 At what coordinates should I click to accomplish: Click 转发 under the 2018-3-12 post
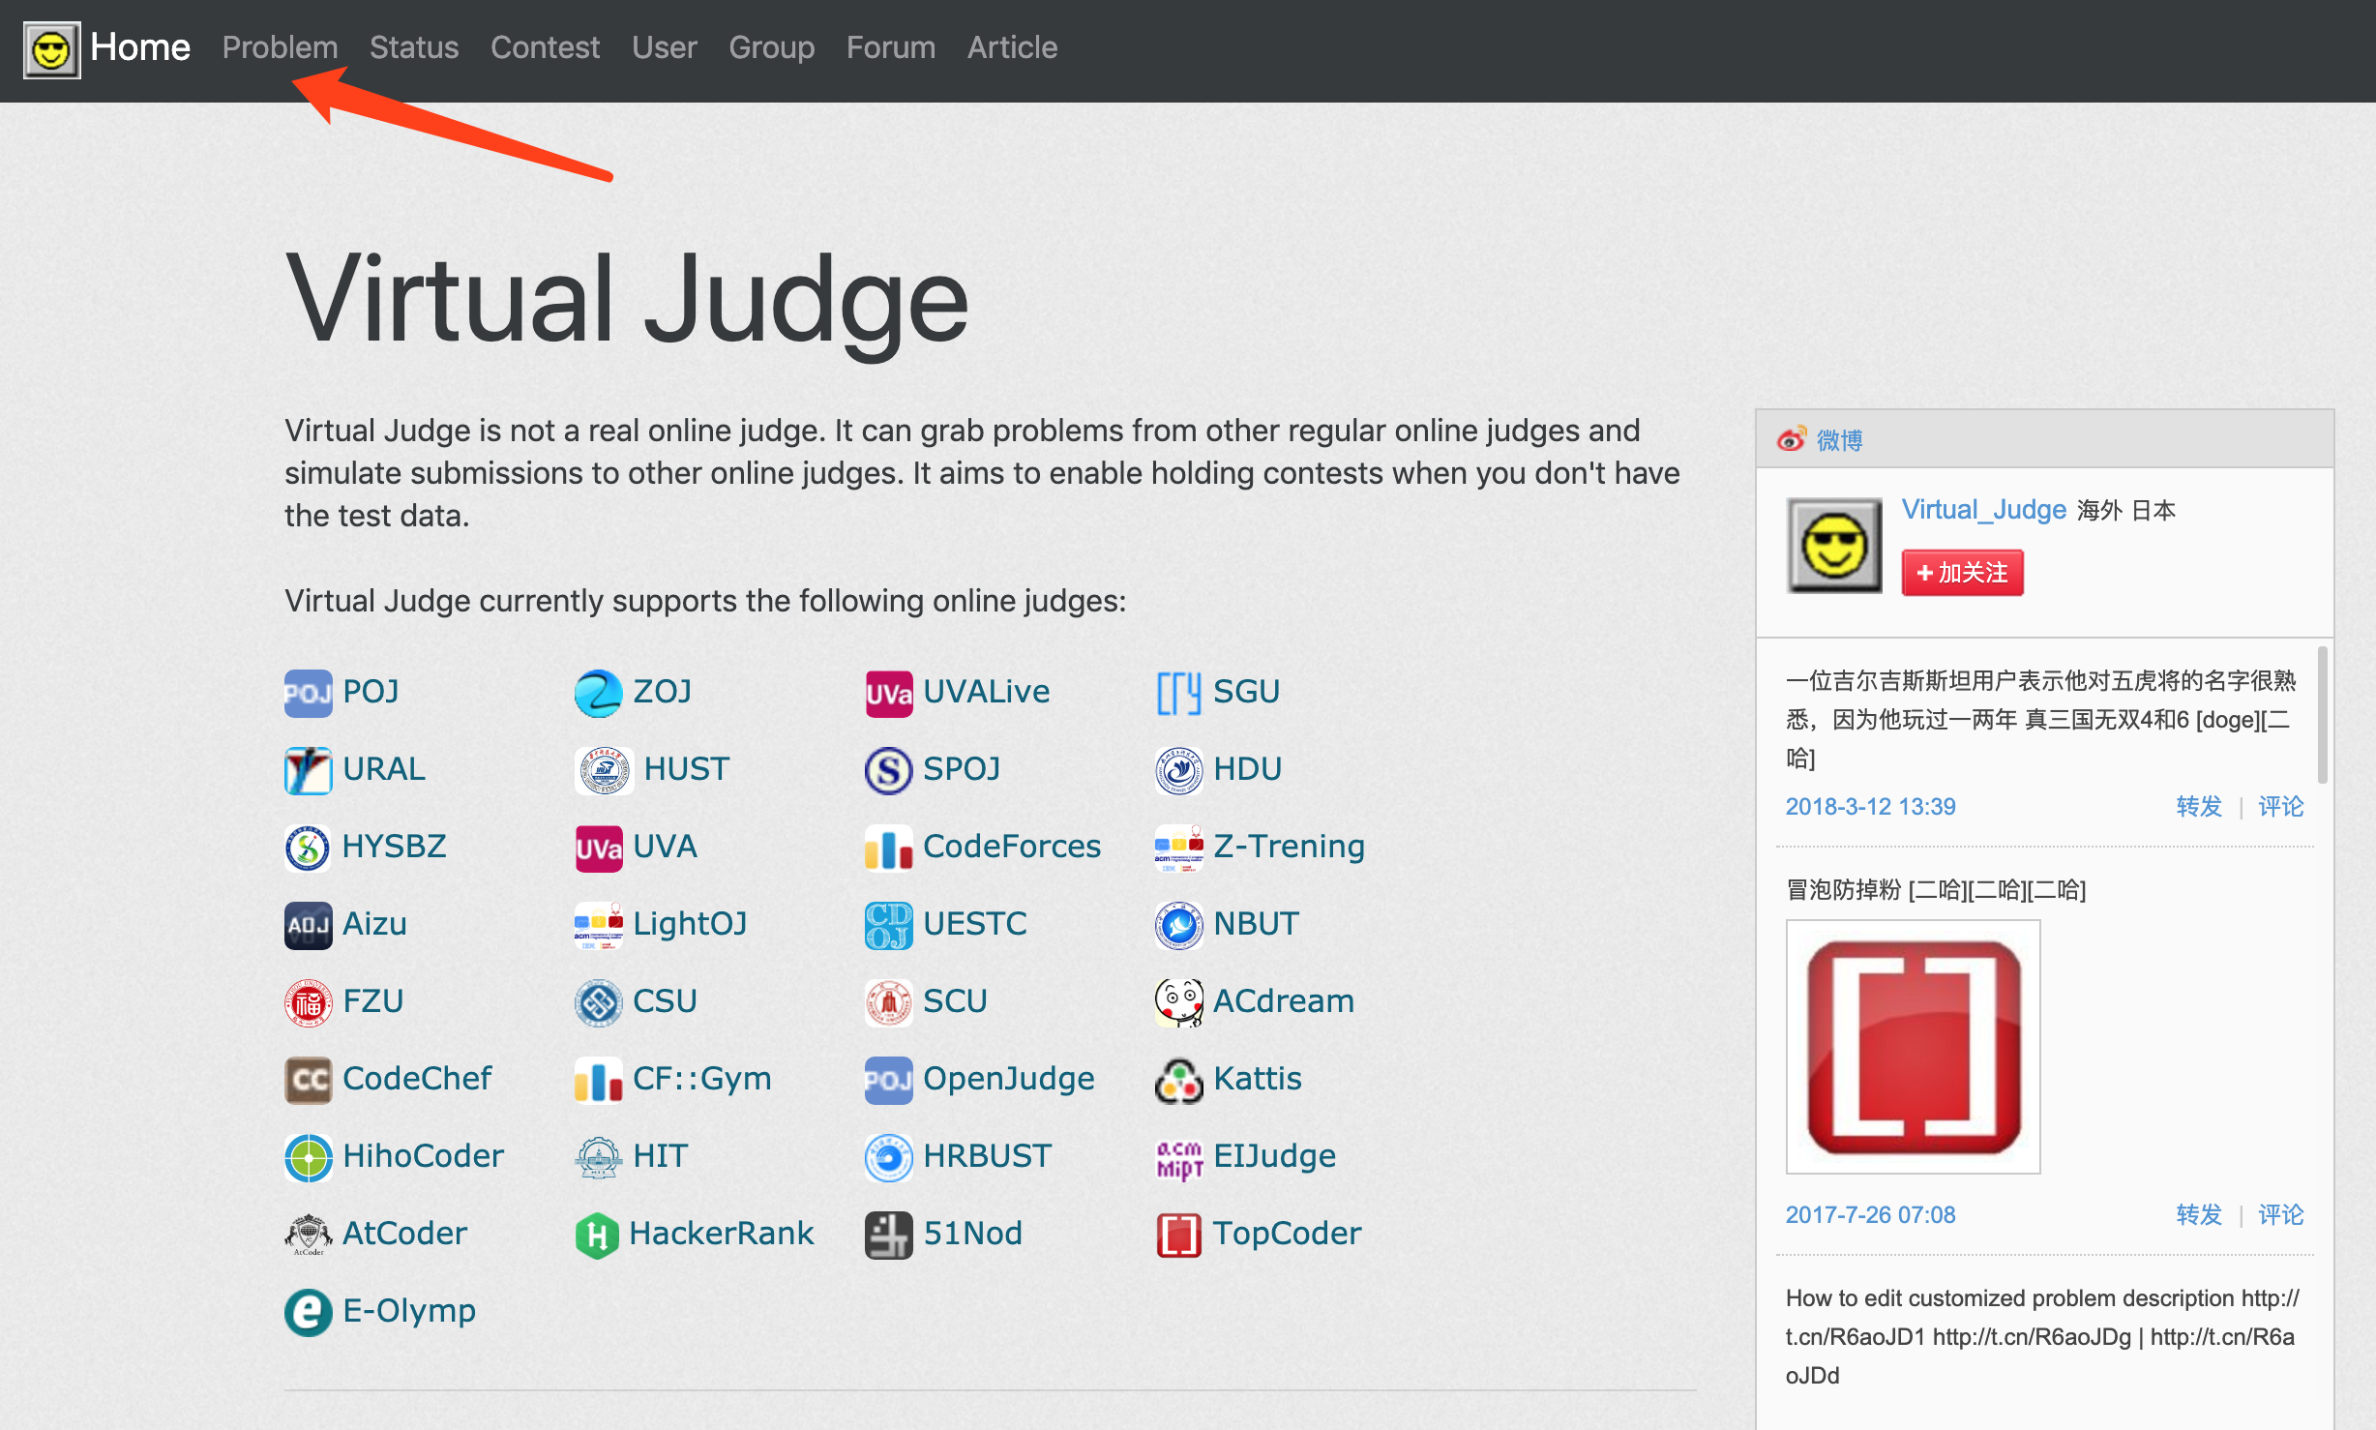(2198, 807)
